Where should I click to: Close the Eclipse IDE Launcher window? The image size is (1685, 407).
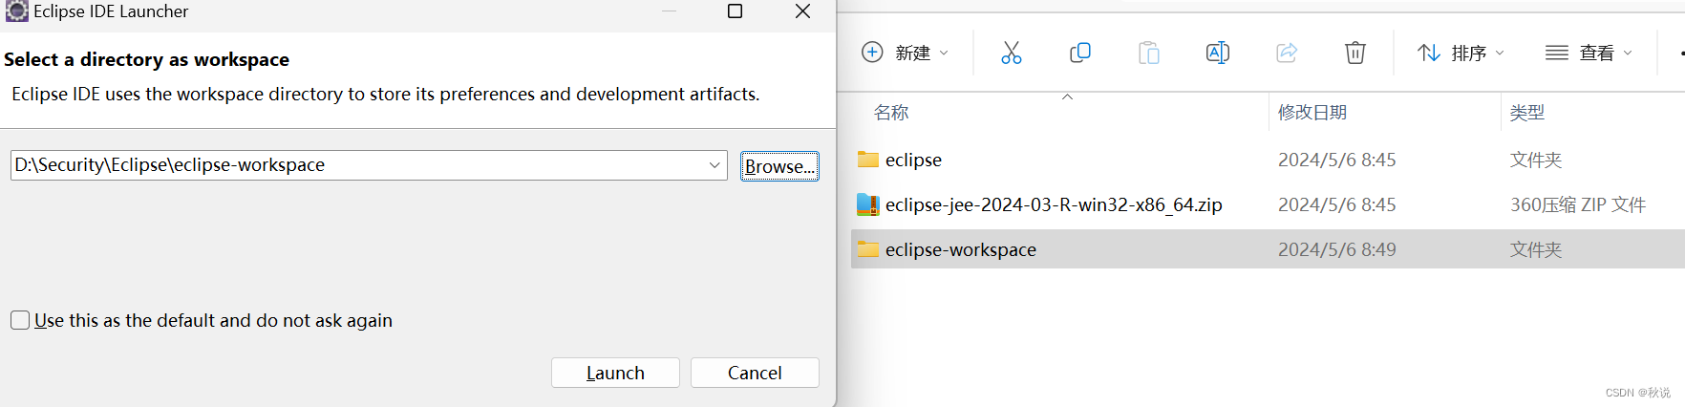802,11
